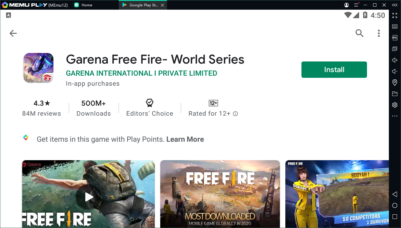
Task: Collapse the sidebar with triple chevron
Action: [394, 5]
